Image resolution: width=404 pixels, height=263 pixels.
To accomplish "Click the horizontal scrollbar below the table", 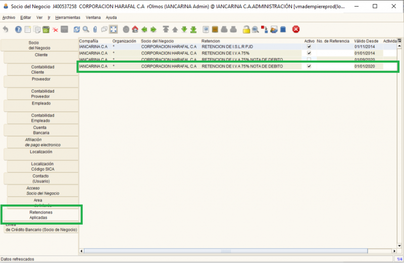I will point(237,250).
